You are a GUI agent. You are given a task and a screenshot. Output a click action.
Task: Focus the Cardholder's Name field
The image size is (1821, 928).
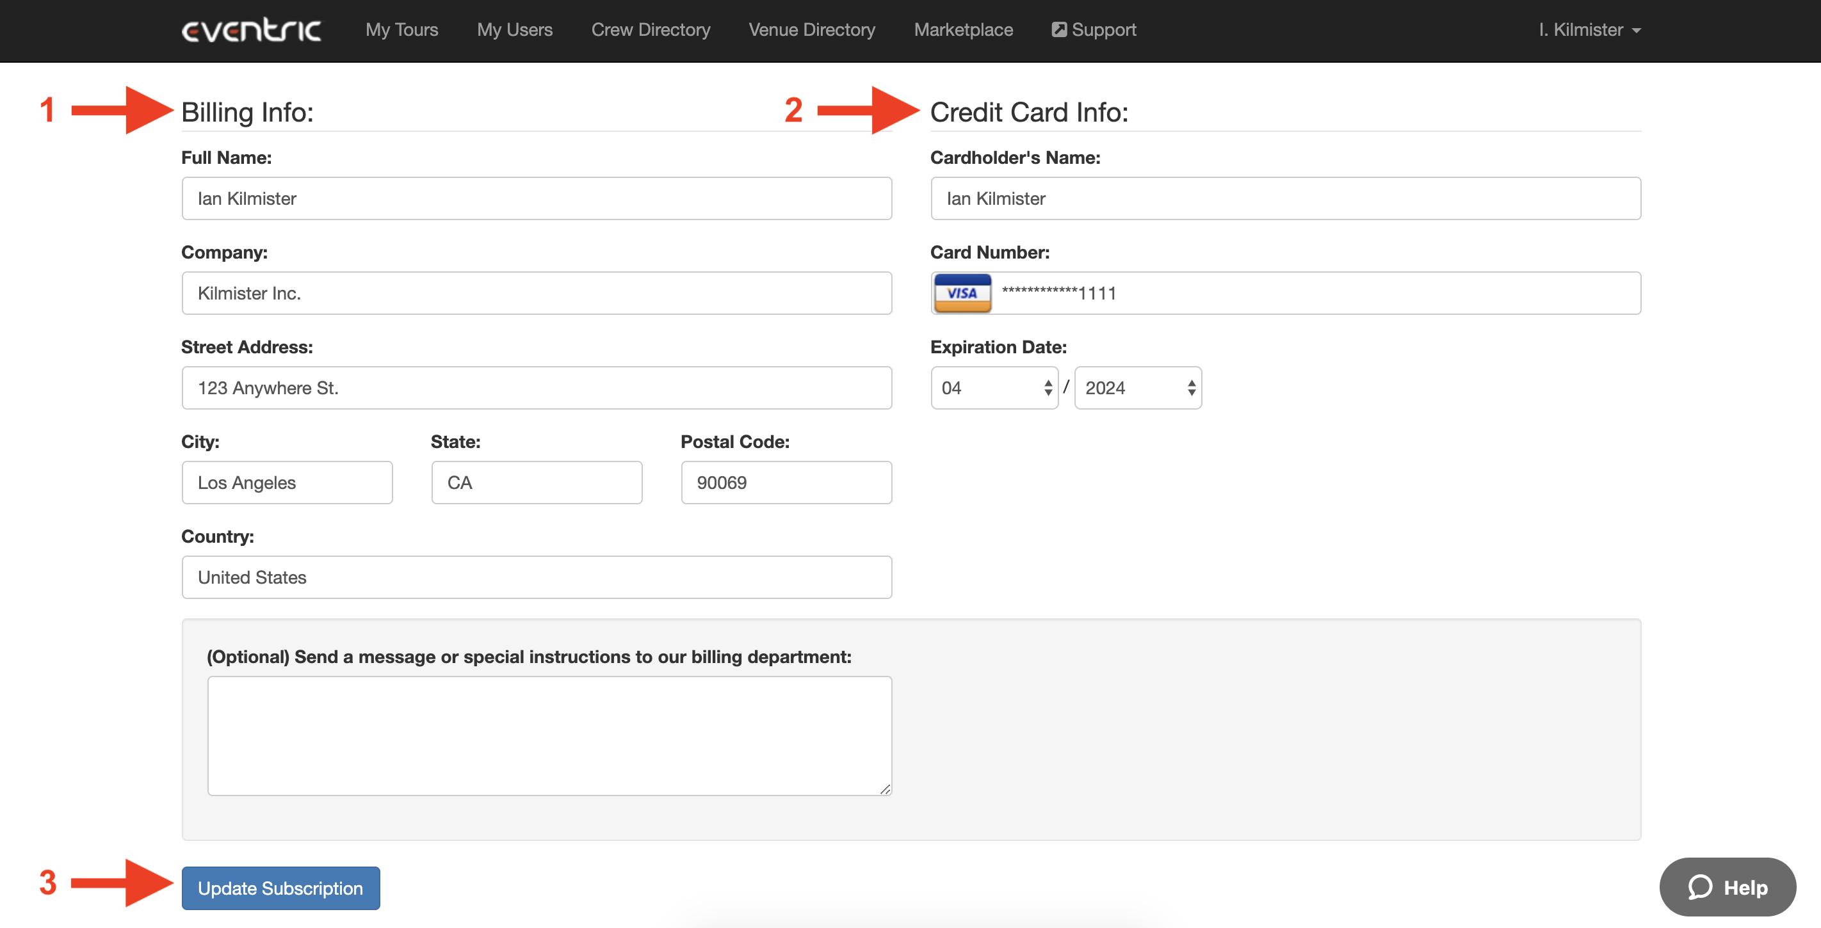(1286, 198)
